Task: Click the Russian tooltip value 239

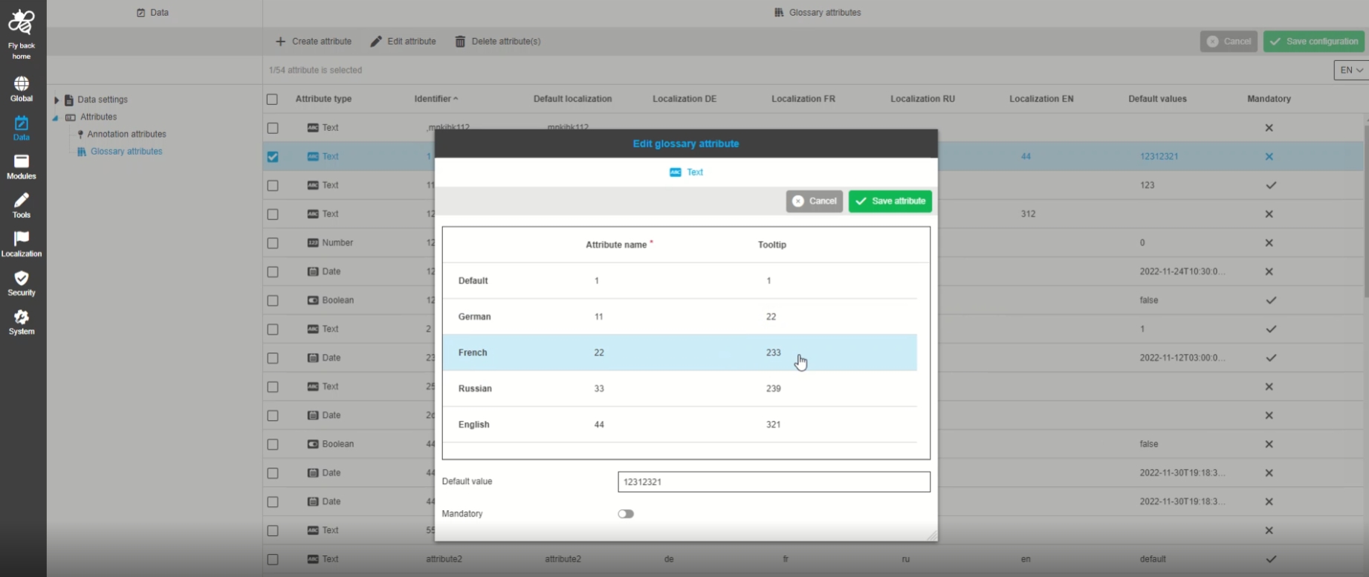Action: click(x=774, y=389)
